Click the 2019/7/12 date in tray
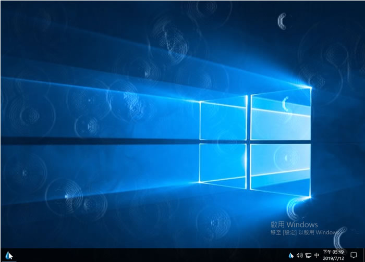Screen dimensions: 365x262 point(333,258)
